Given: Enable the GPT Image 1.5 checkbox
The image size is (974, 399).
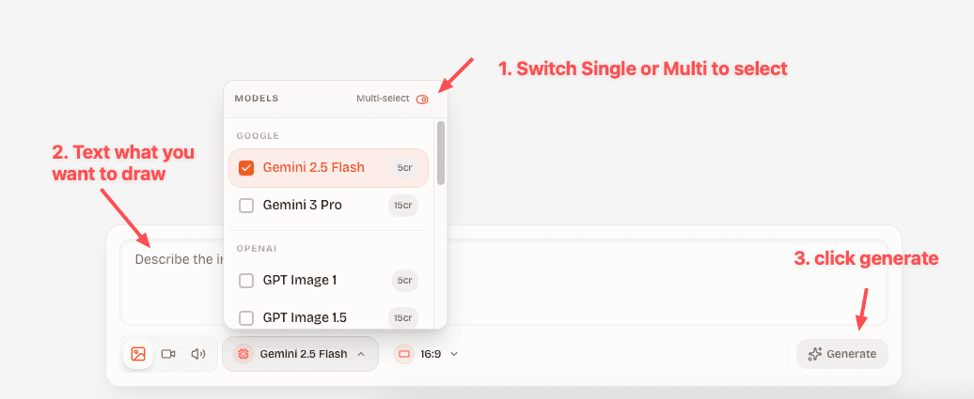Looking at the screenshot, I should tap(246, 317).
